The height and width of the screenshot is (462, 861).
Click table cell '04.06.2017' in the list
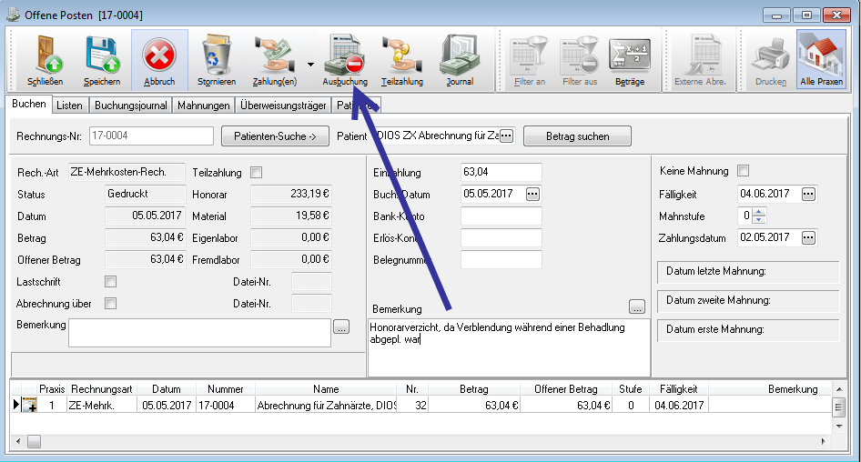coord(679,406)
